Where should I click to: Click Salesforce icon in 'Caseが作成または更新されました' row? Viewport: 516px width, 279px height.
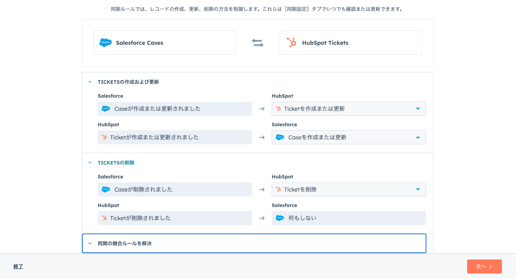tap(106, 109)
